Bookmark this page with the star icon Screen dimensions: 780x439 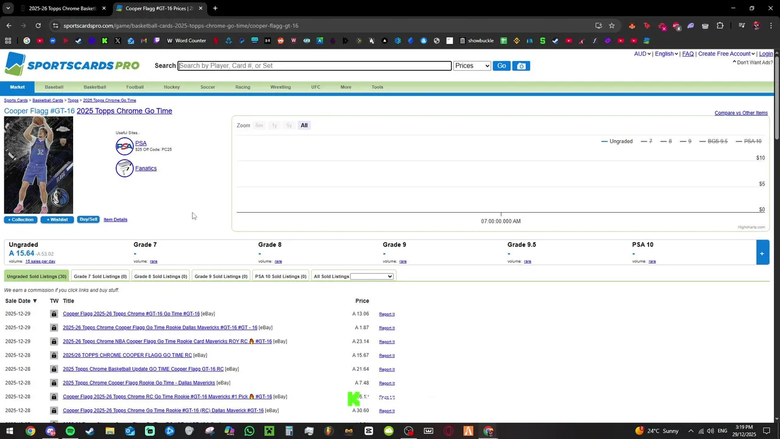click(612, 26)
